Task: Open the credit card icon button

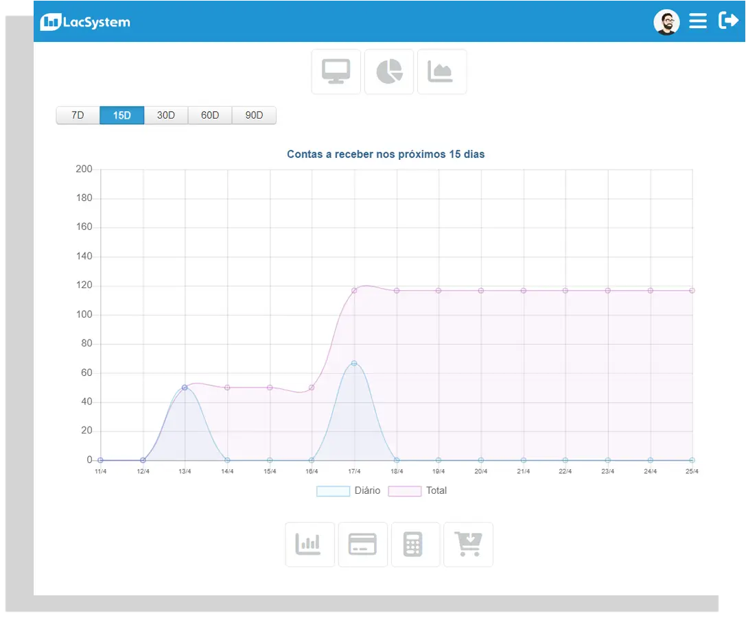Action: [x=362, y=545]
